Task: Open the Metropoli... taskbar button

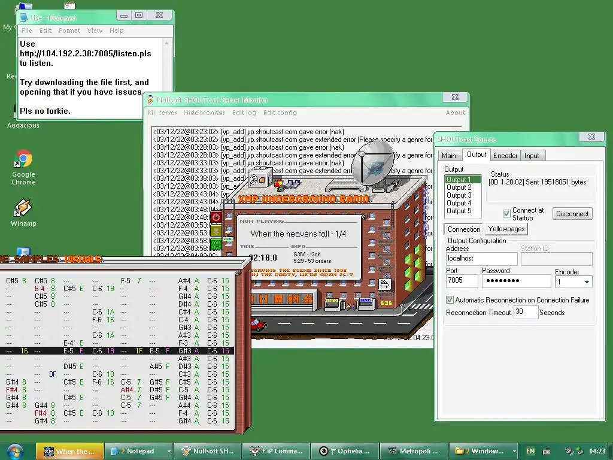Action: (414, 451)
